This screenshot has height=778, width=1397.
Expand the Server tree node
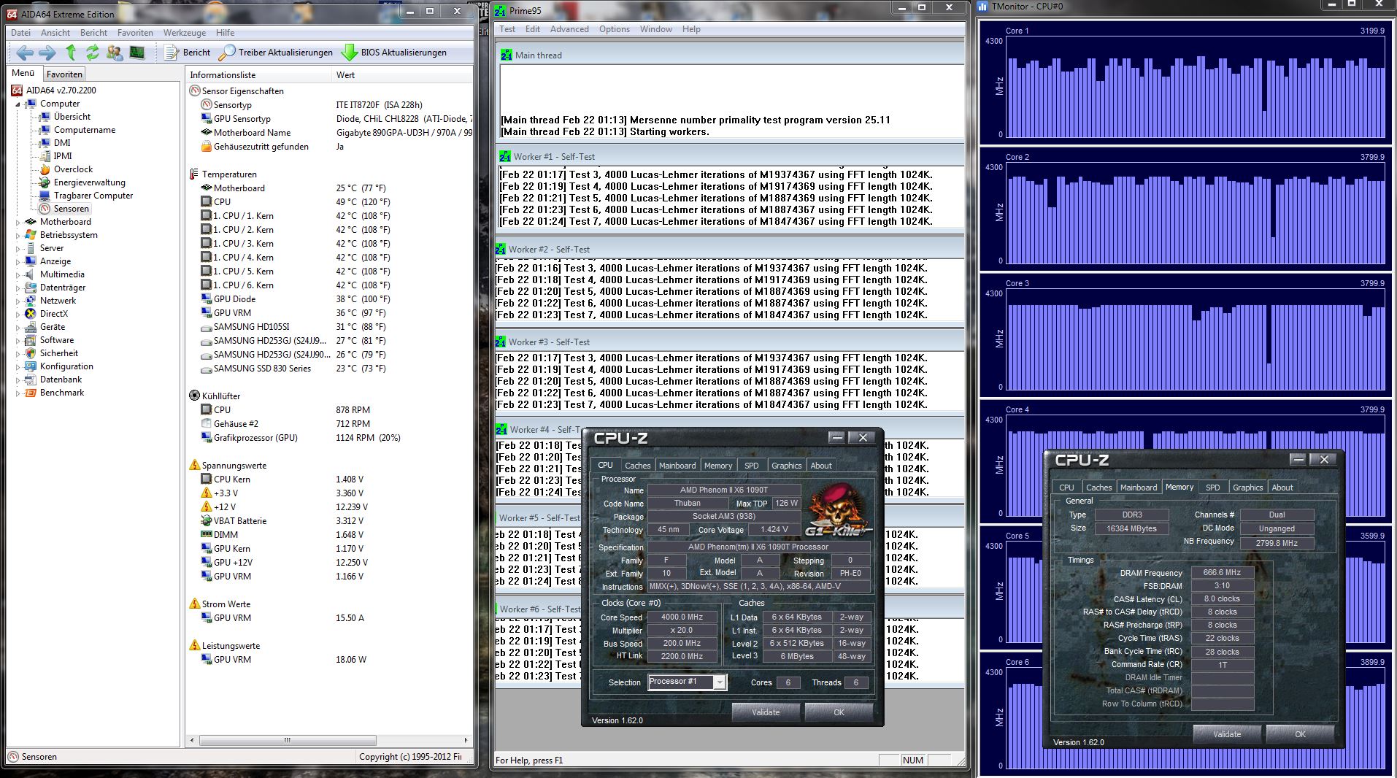(18, 248)
